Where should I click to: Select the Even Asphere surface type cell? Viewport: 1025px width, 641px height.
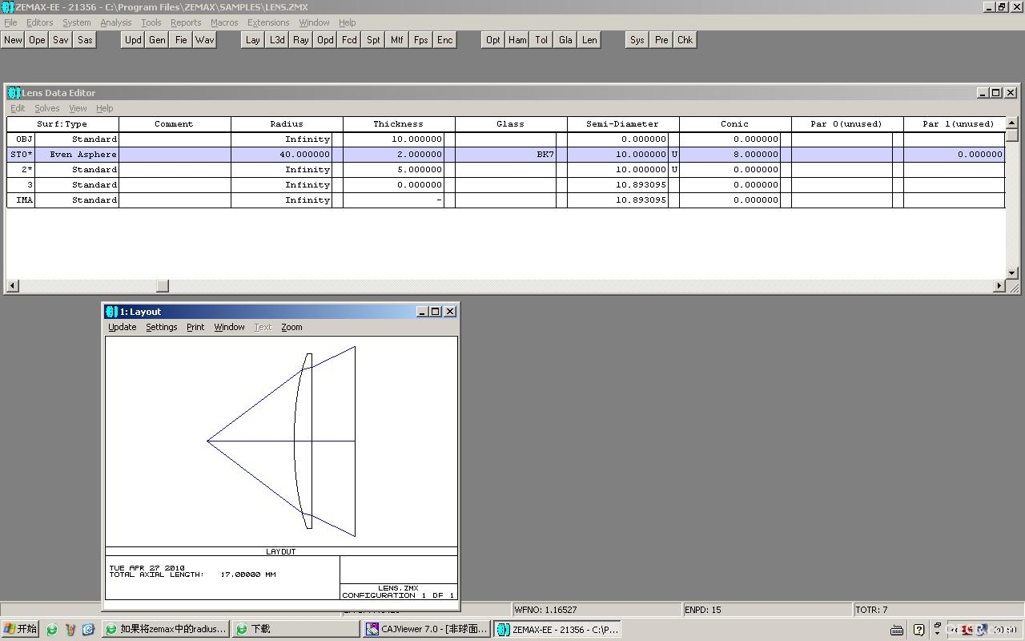click(x=77, y=155)
